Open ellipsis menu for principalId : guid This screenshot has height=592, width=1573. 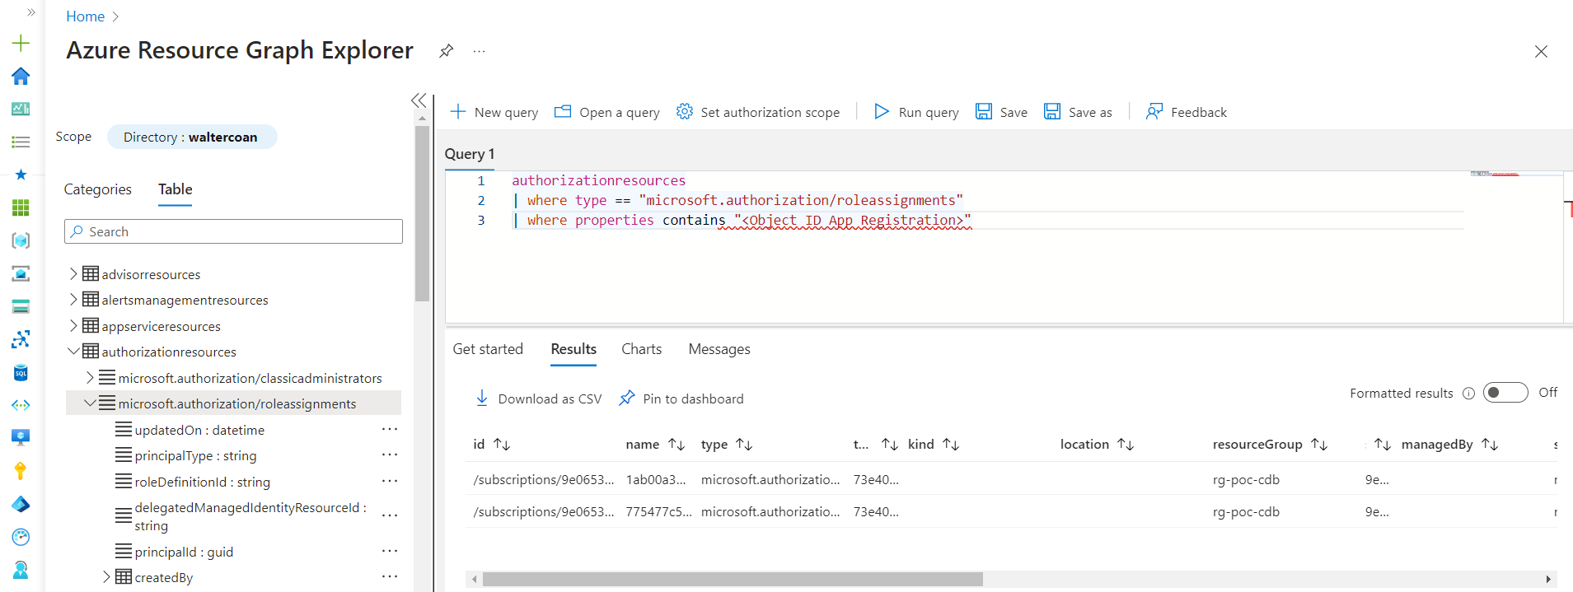click(390, 551)
